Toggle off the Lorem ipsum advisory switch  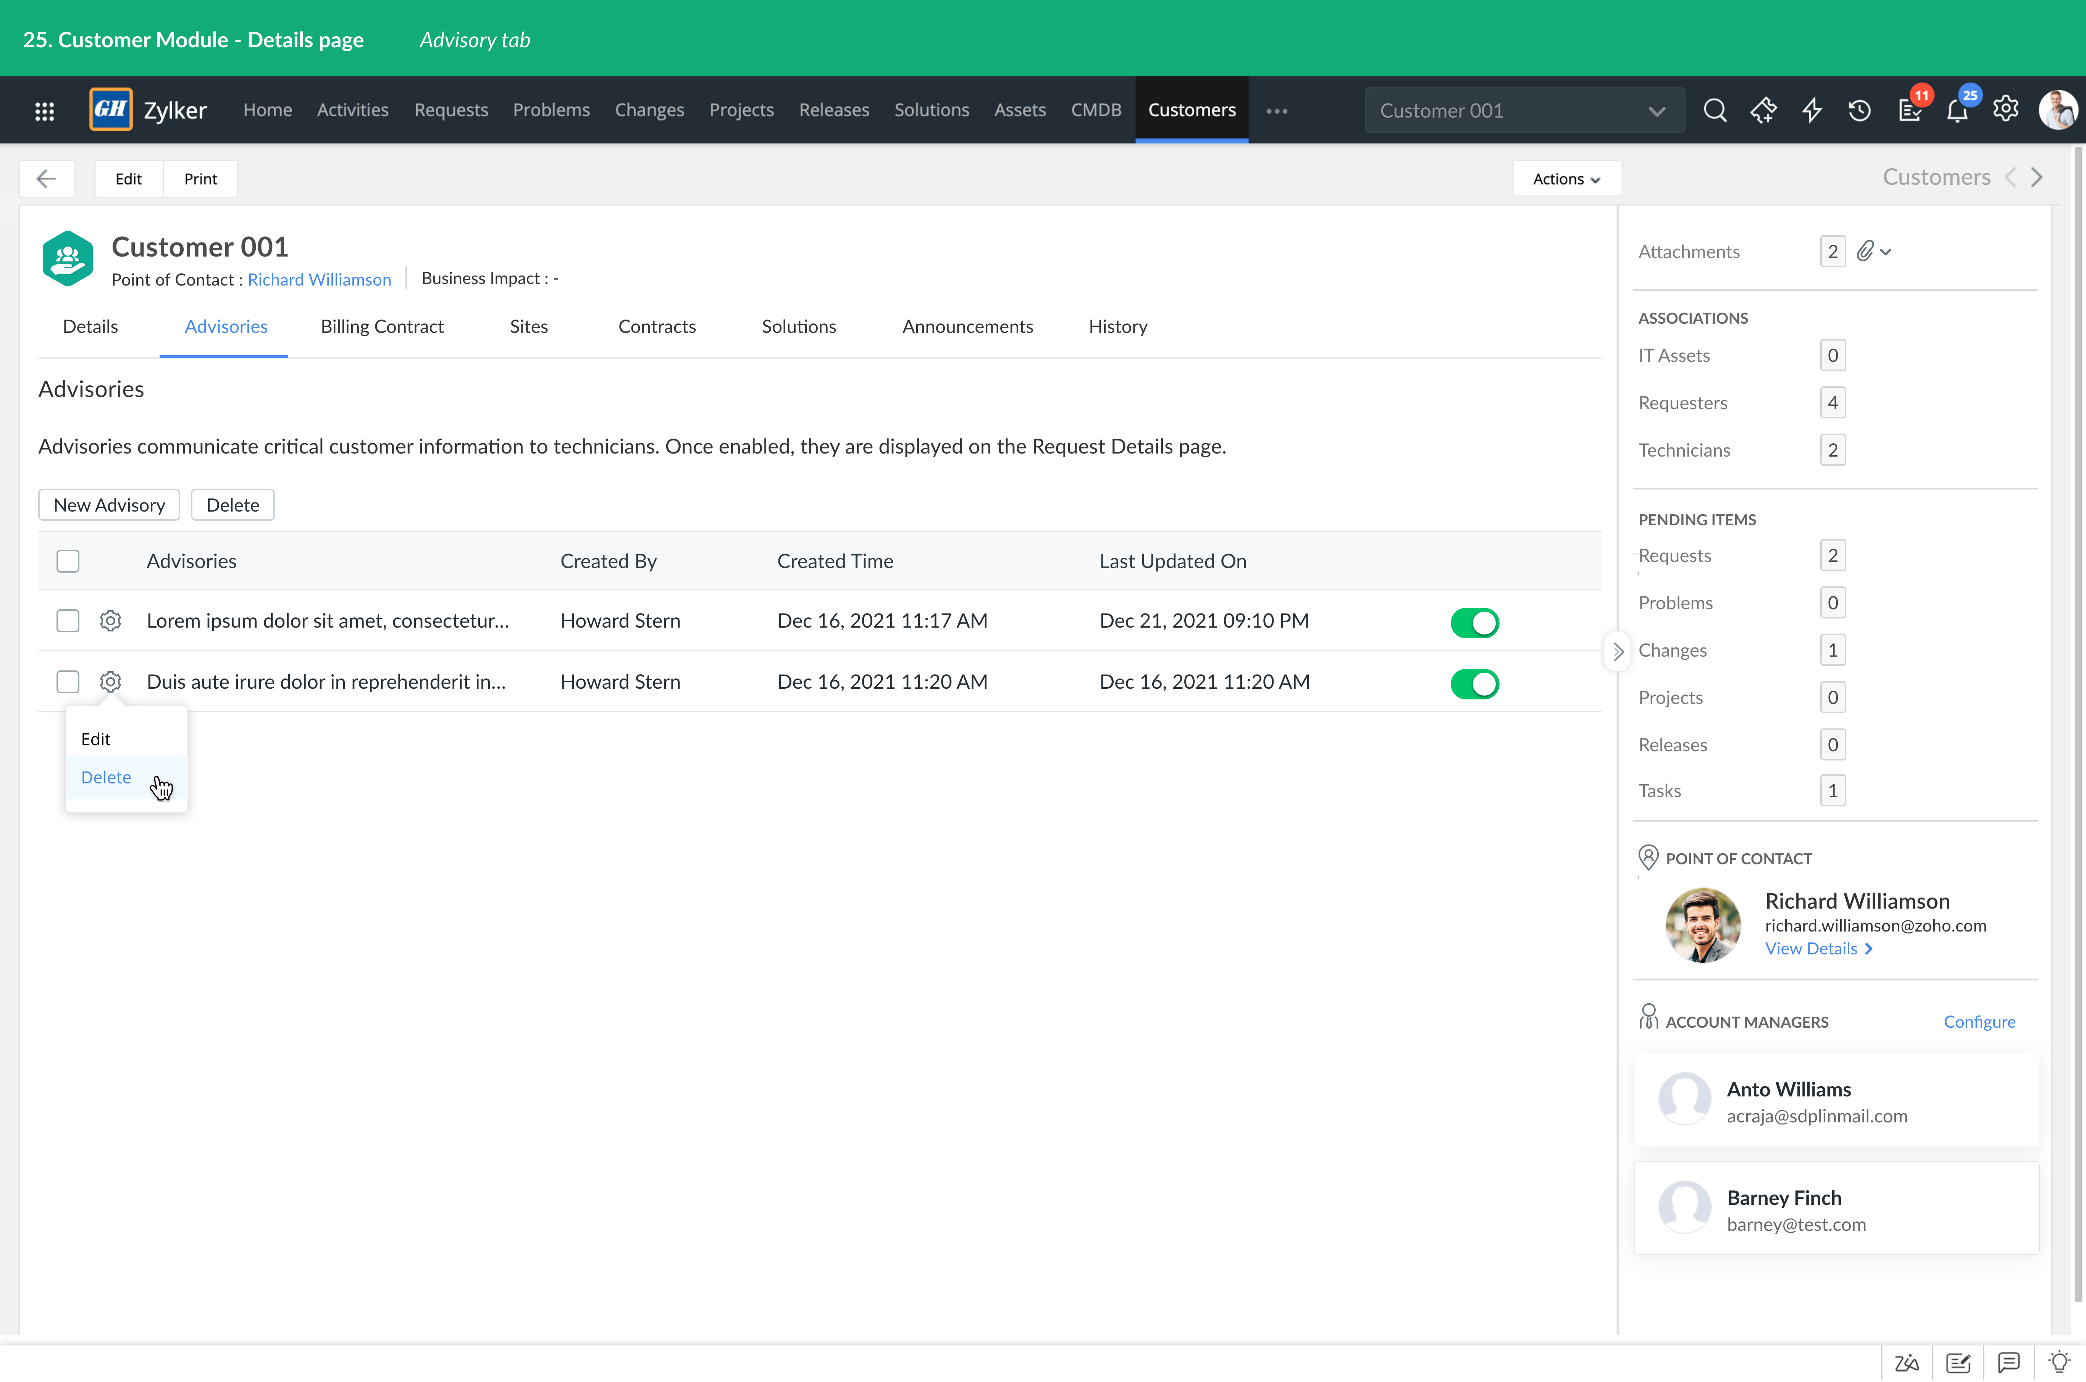[x=1474, y=622]
